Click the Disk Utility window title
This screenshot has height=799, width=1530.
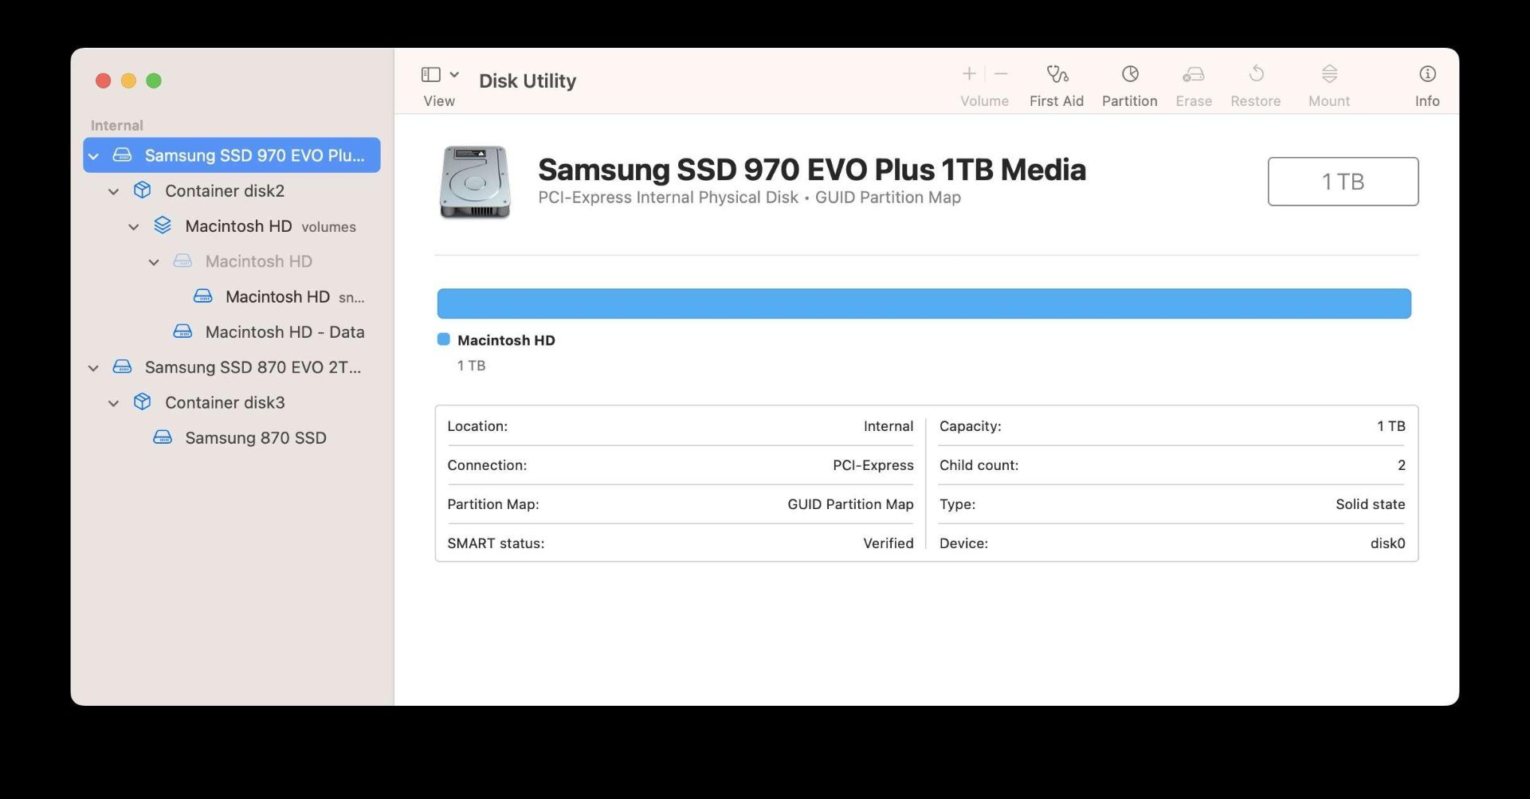click(528, 80)
